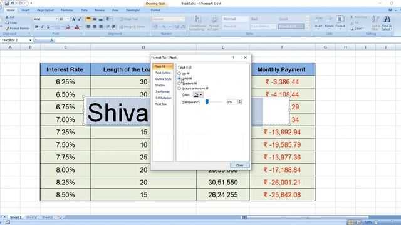401x225 pixels.
Task: Select Middle Align in Alignment group
Action: point(95,19)
